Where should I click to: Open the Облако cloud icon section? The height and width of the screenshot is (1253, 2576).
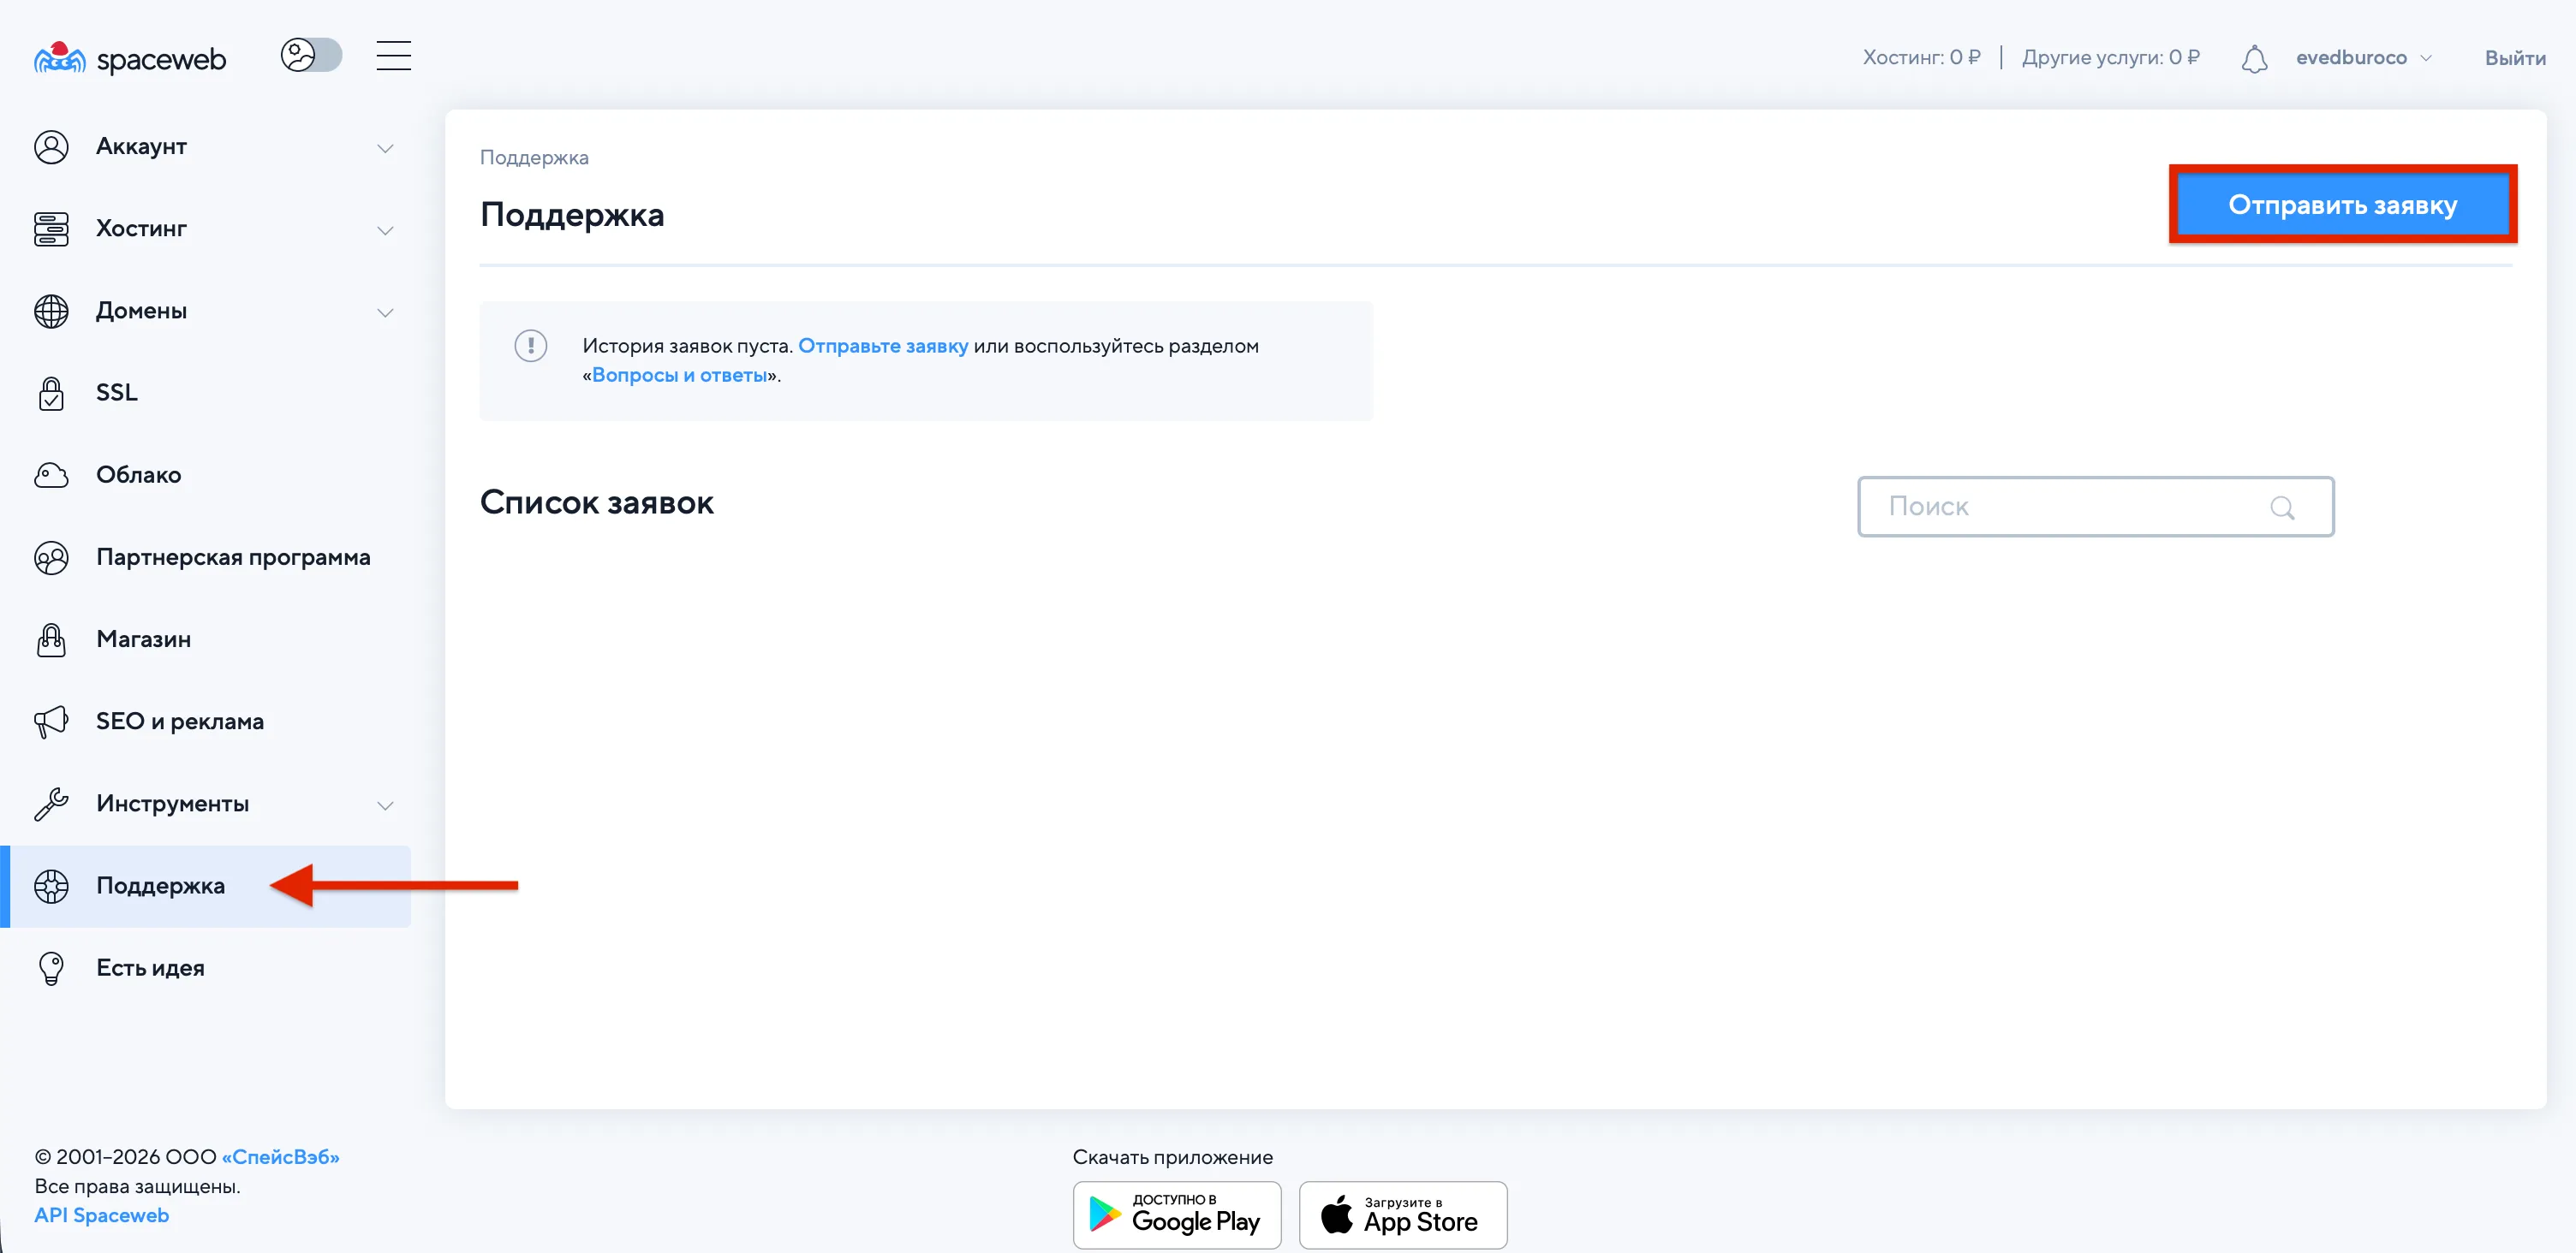51,475
